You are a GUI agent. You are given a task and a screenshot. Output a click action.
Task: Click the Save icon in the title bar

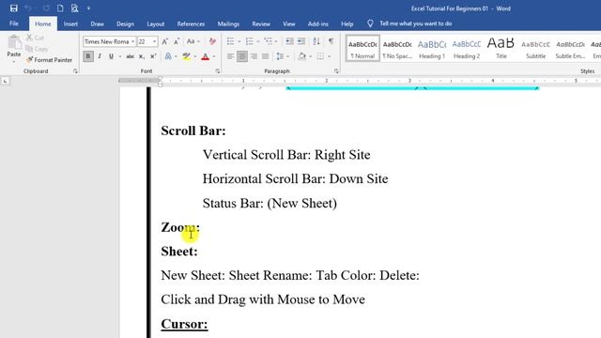(14, 8)
